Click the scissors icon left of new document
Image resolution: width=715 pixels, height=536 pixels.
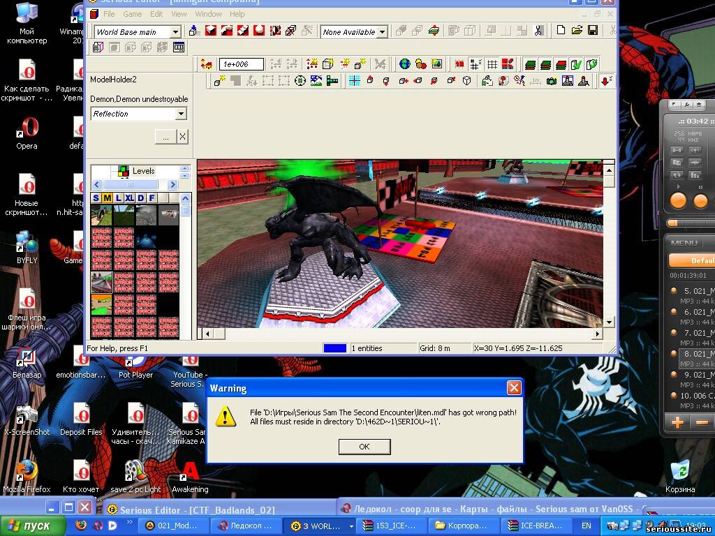click(x=538, y=31)
